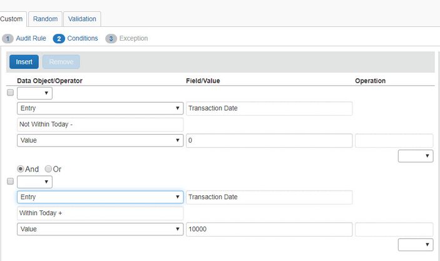Click the Insert button
The width and height of the screenshot is (440, 261).
pos(24,62)
